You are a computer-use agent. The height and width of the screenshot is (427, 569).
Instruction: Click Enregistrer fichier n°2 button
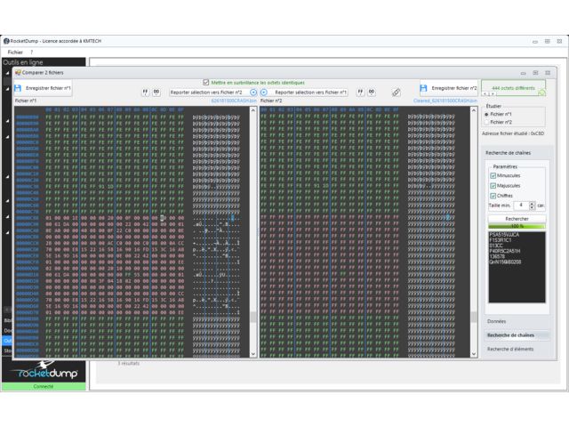point(448,88)
